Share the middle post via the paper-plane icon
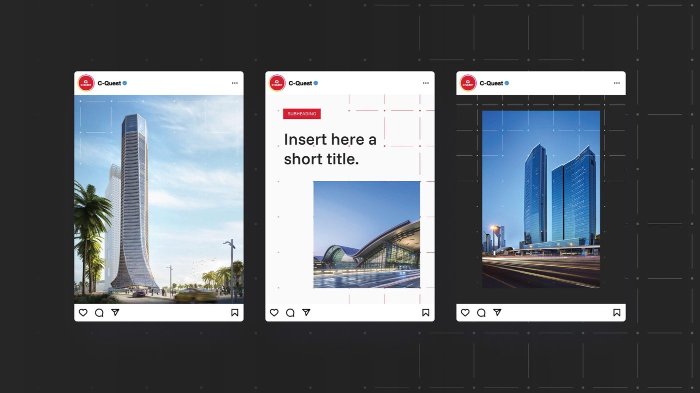 point(306,312)
